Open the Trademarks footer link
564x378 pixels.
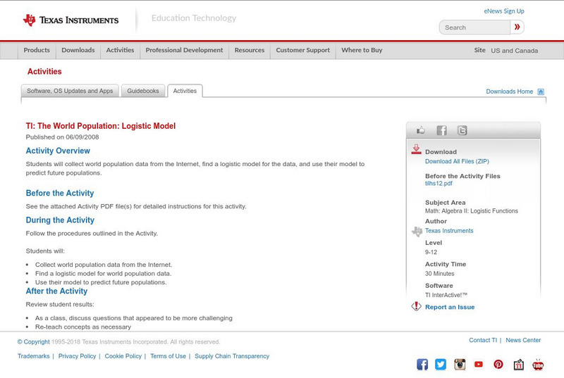[33, 356]
